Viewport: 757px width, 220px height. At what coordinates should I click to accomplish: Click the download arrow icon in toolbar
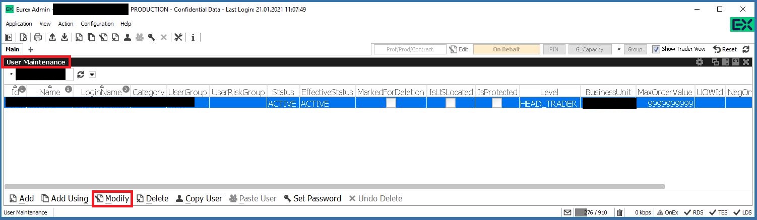[x=65, y=37]
